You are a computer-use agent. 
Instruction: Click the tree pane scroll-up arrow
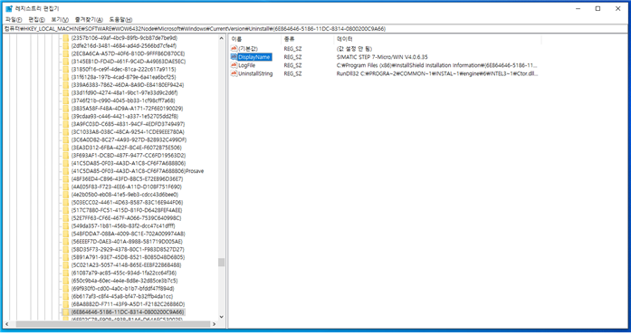[221, 38]
